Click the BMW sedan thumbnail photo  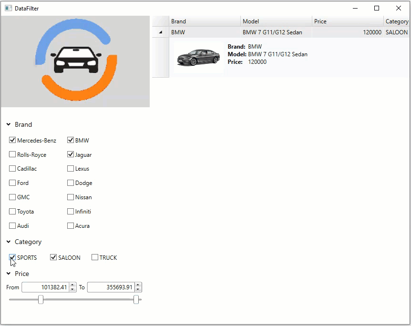tap(198, 58)
